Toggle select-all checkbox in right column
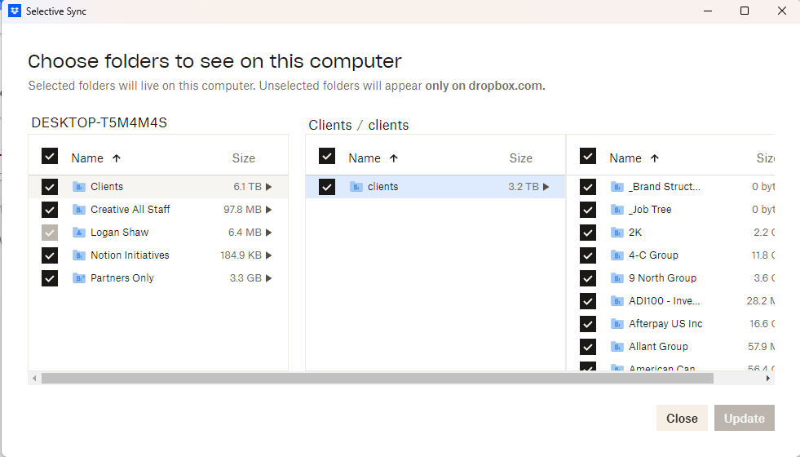 point(588,156)
